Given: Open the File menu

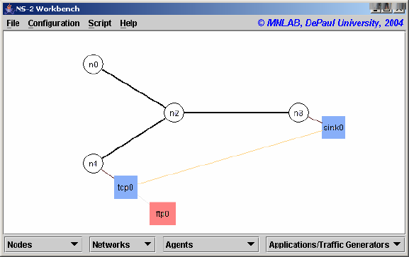Looking at the screenshot, I should coord(13,23).
